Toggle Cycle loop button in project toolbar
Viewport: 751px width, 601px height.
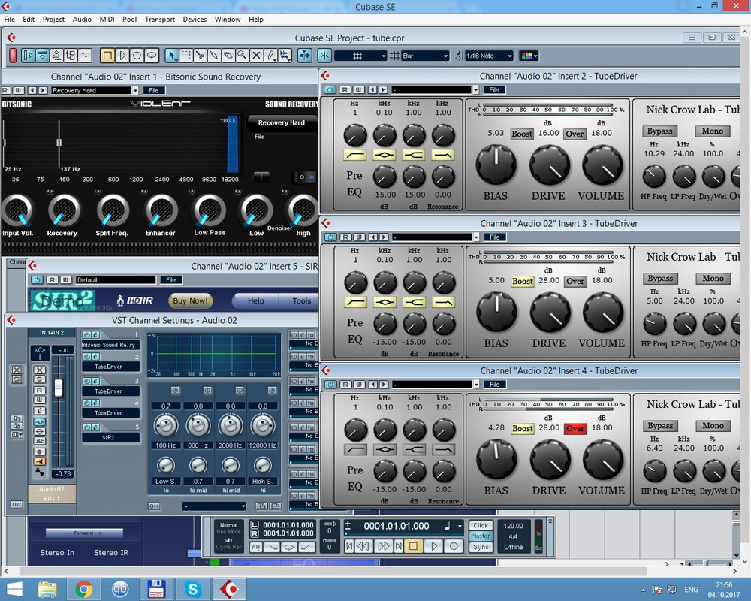click(x=152, y=56)
